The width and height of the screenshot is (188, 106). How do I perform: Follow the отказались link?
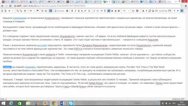pos(30,67)
